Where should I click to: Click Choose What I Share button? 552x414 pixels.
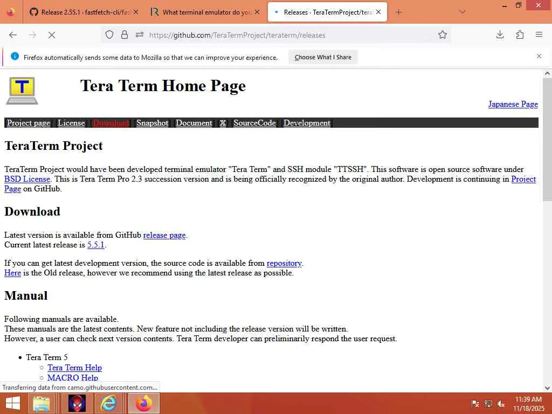323,57
